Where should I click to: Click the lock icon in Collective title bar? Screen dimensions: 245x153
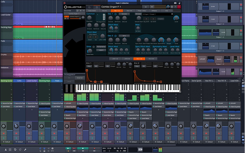(179, 3)
